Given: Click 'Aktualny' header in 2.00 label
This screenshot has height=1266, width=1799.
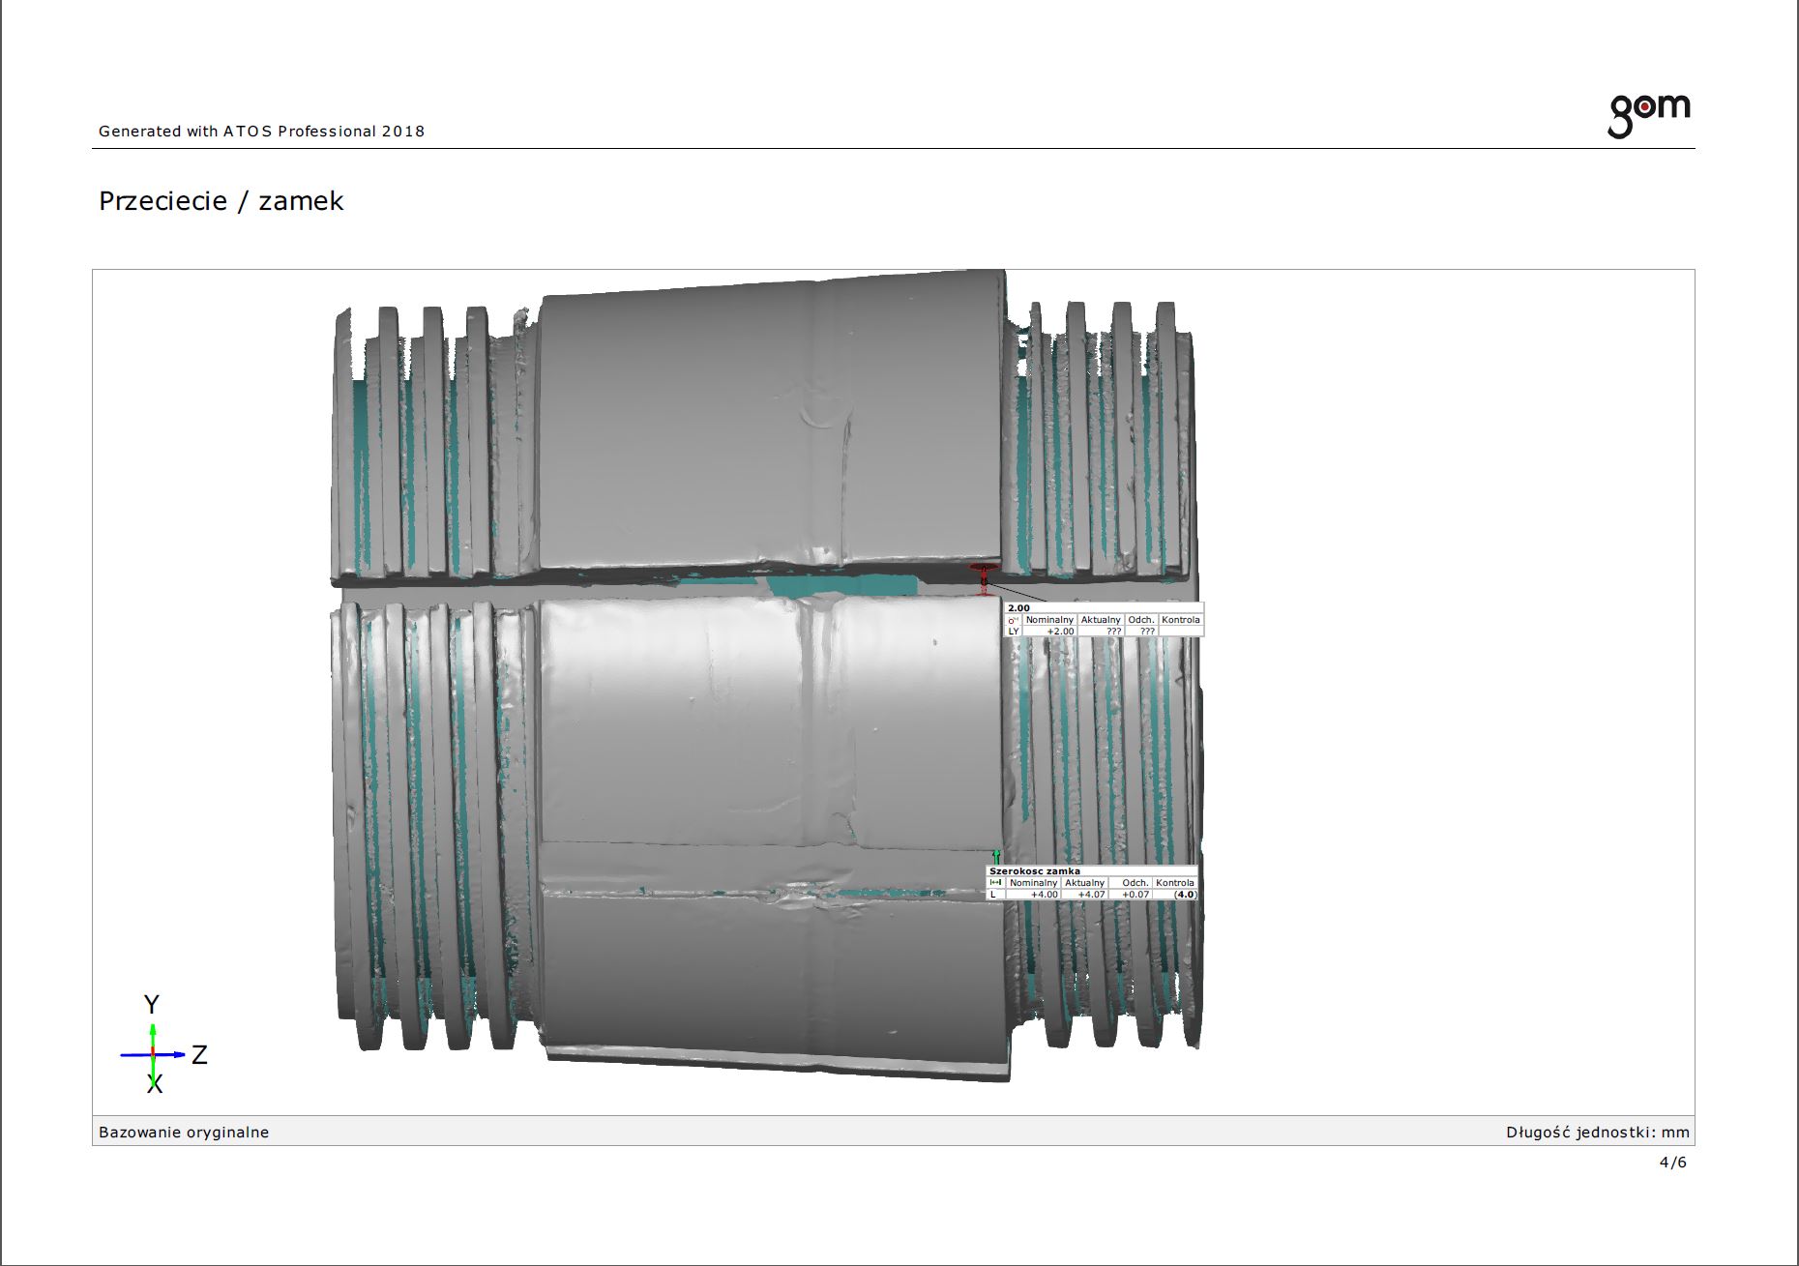Looking at the screenshot, I should 1101,620.
